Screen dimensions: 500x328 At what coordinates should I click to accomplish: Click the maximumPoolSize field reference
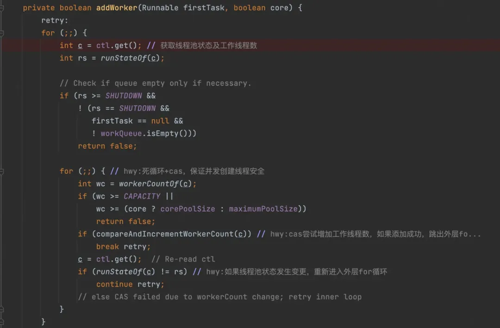click(x=263, y=209)
